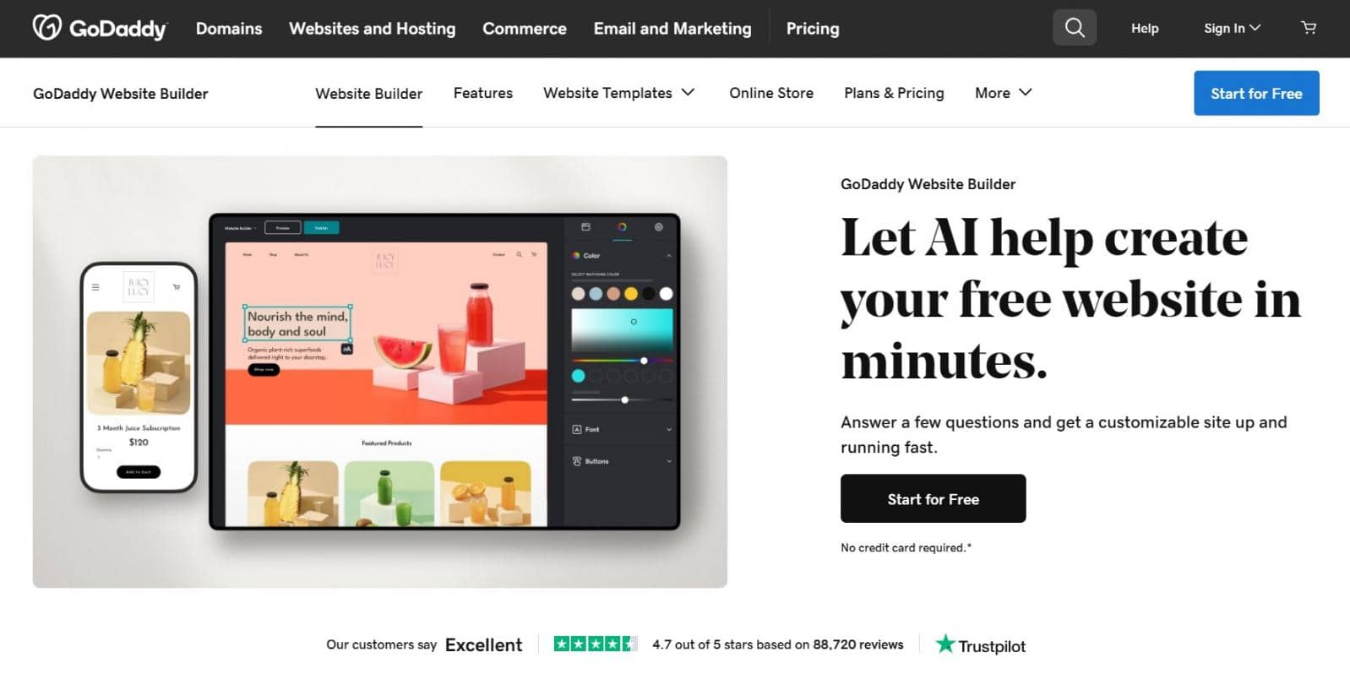This screenshot has height=674, width=1350.
Task: Expand the Font section in the editor mockup
Action: [622, 429]
